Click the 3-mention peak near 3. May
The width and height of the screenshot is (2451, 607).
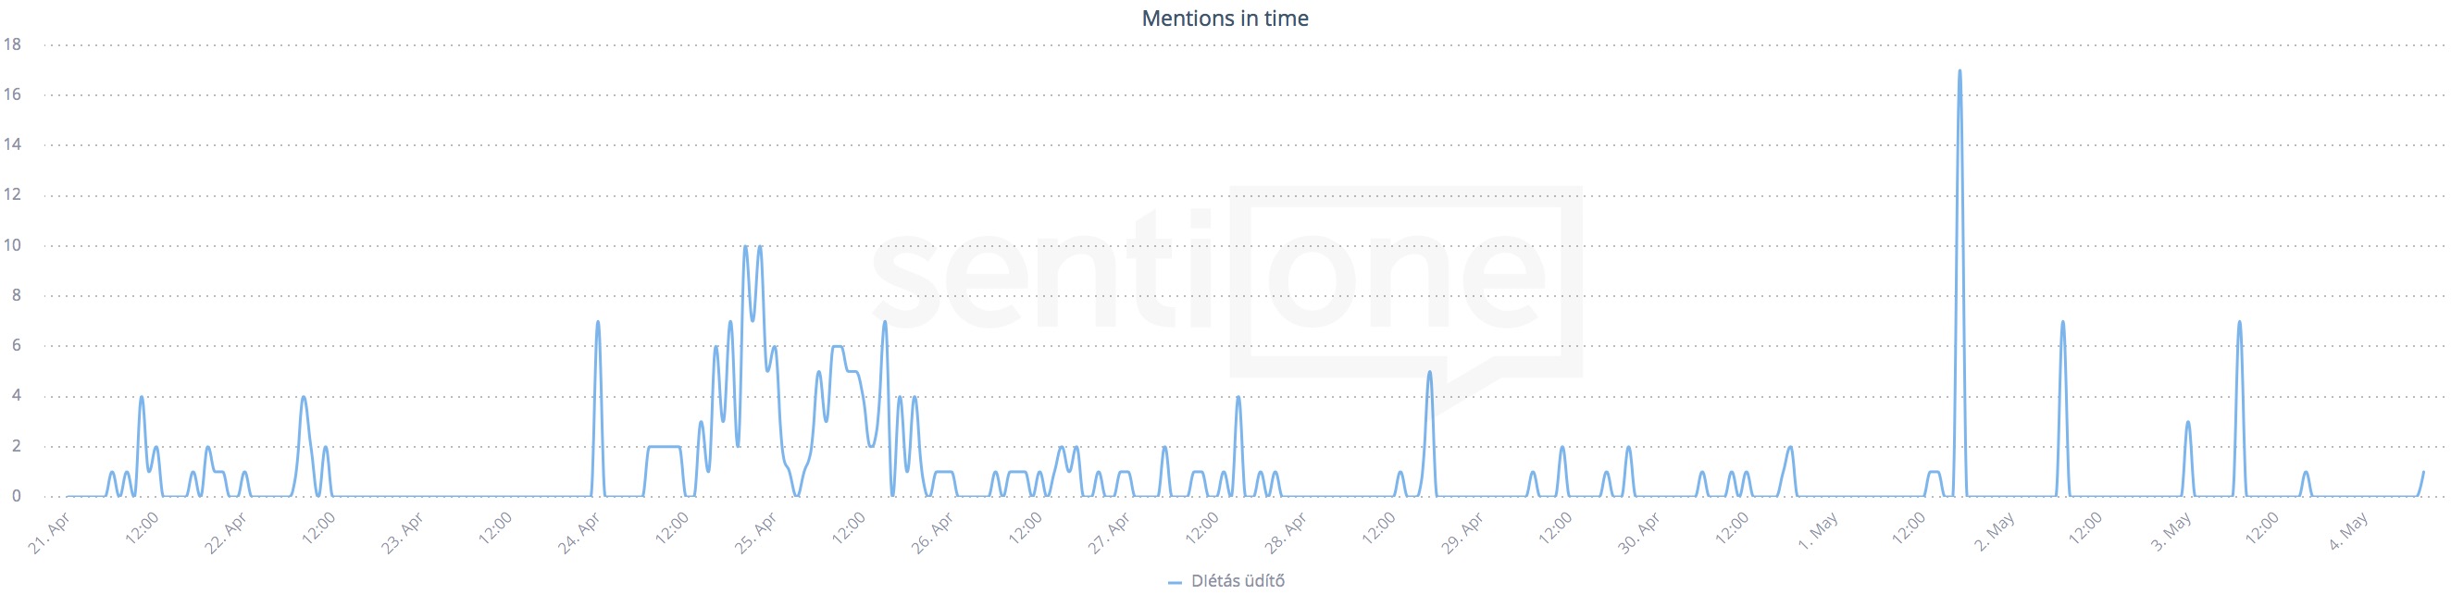tap(2188, 423)
